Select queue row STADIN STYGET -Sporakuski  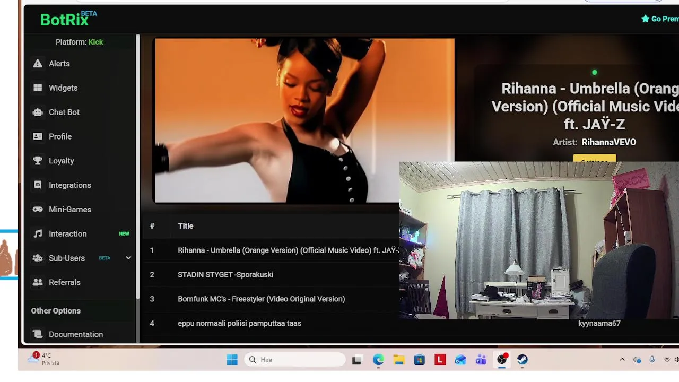coord(271,275)
